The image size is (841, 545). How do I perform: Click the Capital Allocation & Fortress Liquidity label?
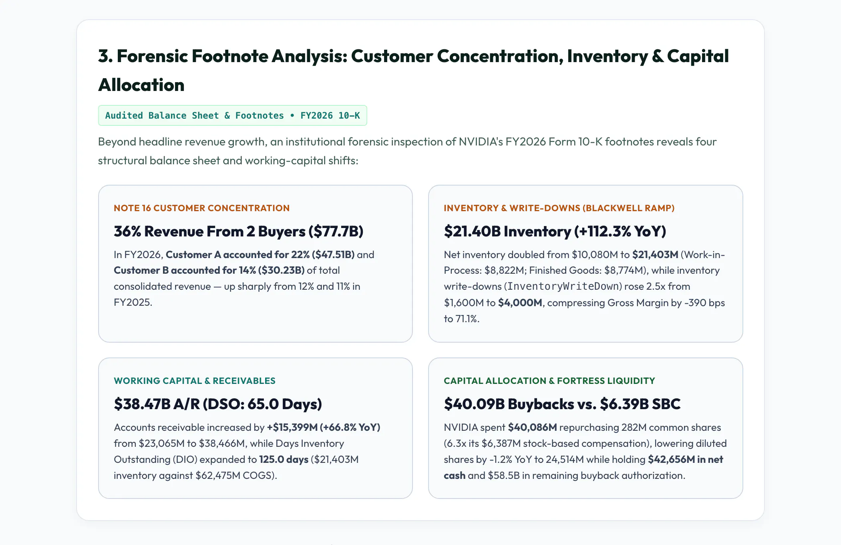(x=549, y=381)
